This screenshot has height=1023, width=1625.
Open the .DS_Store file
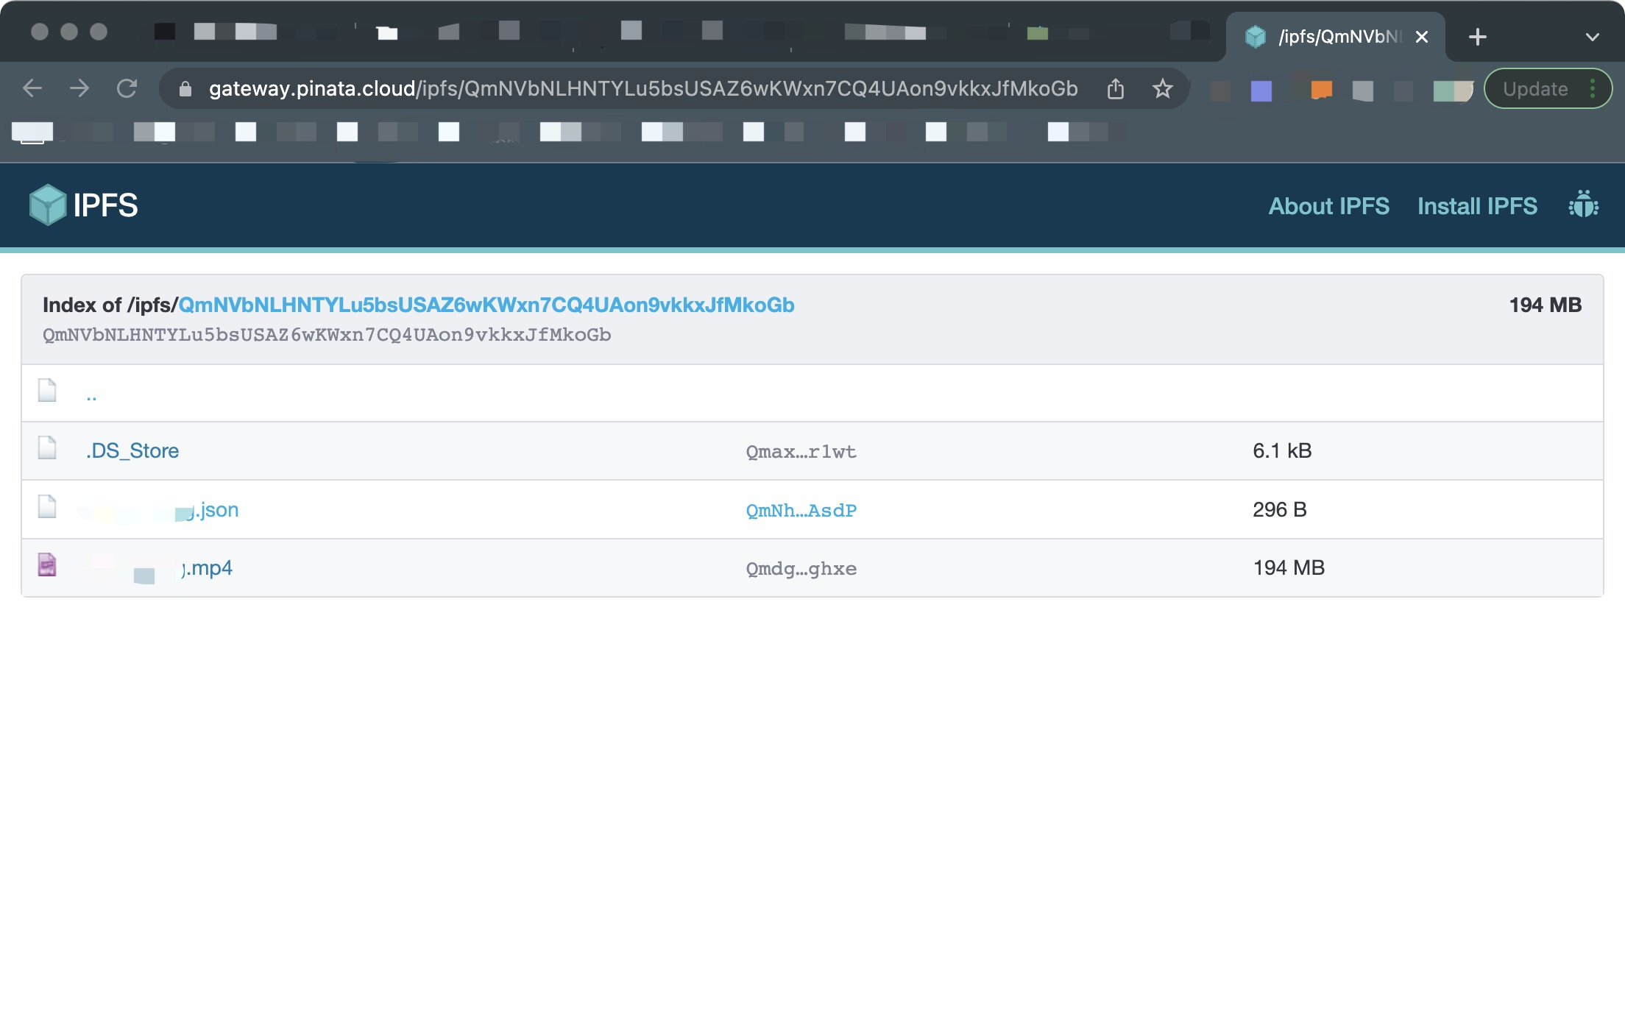click(132, 450)
